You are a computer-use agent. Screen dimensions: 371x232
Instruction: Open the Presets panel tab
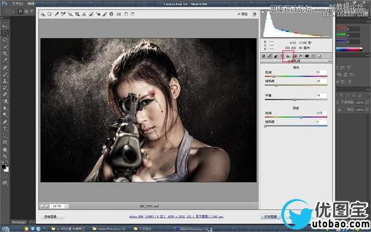(x=313, y=56)
